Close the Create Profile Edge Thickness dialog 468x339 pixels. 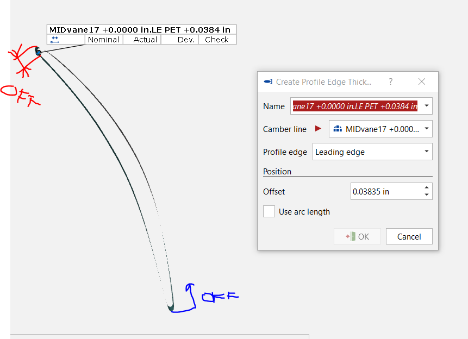click(x=421, y=81)
